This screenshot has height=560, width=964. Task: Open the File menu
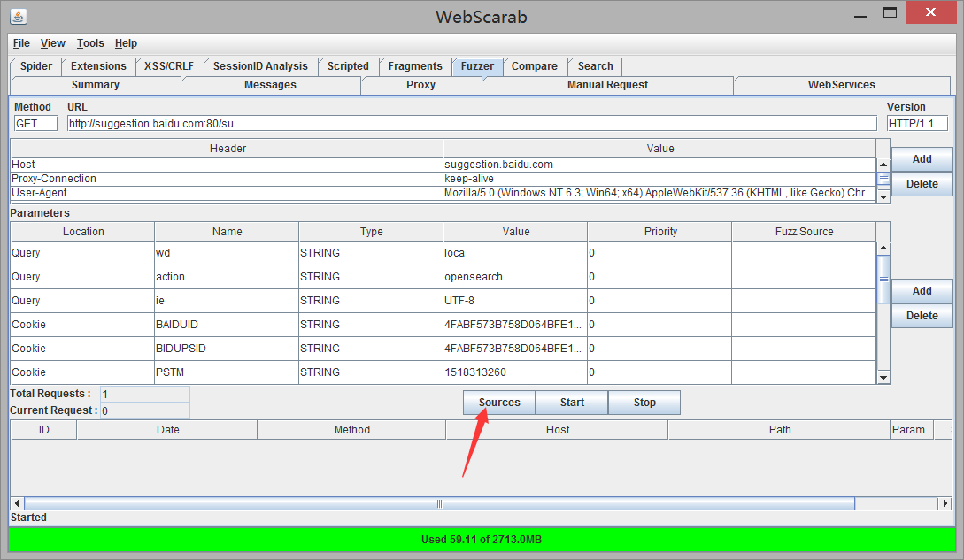tap(21, 43)
